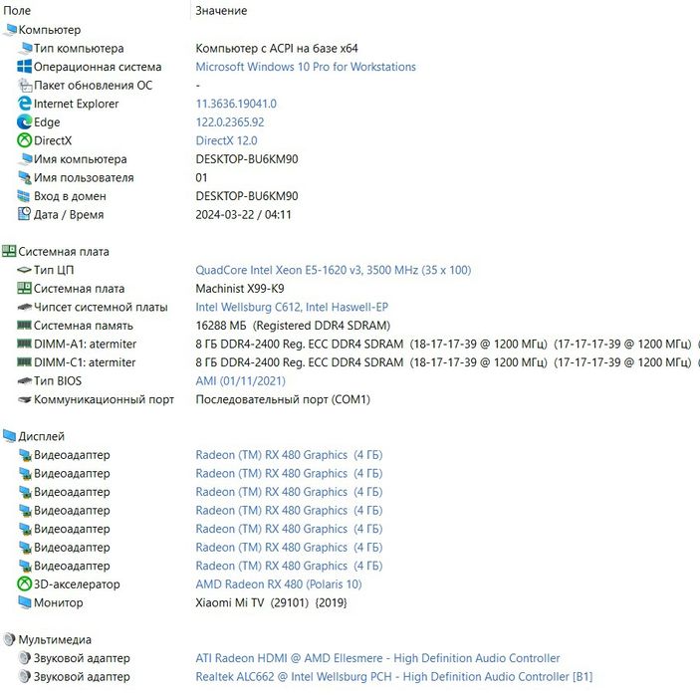700x696 pixels.
Task: Click the icon beside Имя компьютера
Action: click(25, 159)
